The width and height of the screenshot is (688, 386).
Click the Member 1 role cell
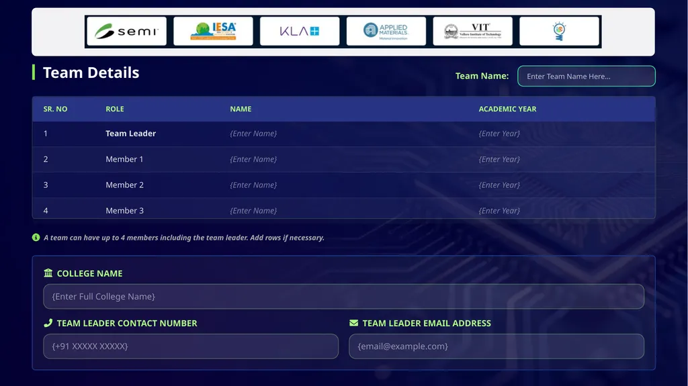pyautogui.click(x=124, y=159)
